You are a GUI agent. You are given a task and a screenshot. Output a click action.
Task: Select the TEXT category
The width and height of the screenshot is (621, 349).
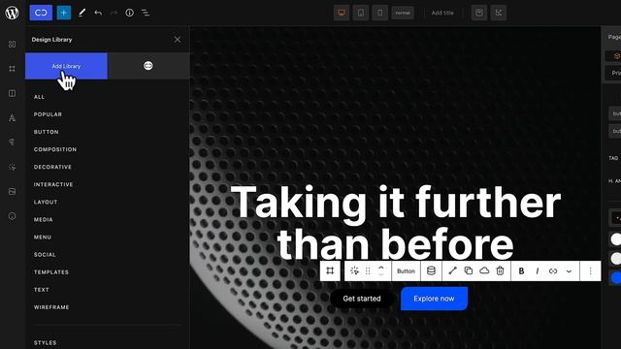(41, 290)
